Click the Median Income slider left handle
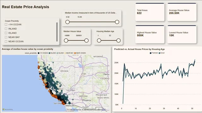The width and height of the screenshot is (202, 113). click(67, 22)
